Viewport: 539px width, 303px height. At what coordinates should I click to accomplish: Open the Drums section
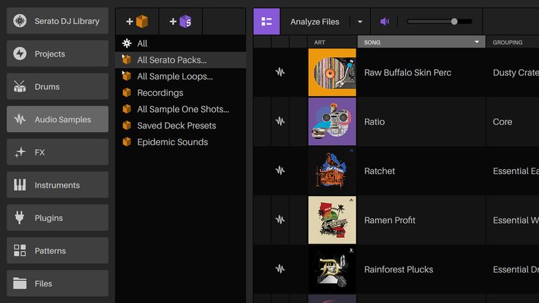57,86
